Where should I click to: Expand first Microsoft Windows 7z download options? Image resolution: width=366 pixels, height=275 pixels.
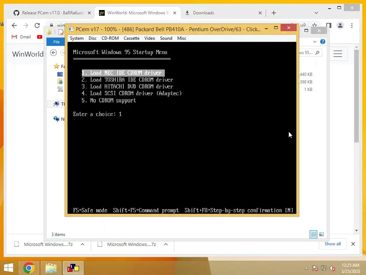click(83, 244)
